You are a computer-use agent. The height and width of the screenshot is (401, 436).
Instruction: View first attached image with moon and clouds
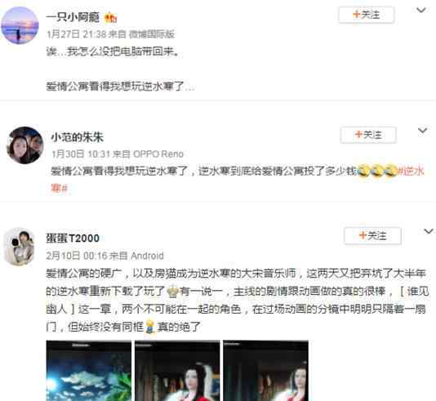click(89, 371)
